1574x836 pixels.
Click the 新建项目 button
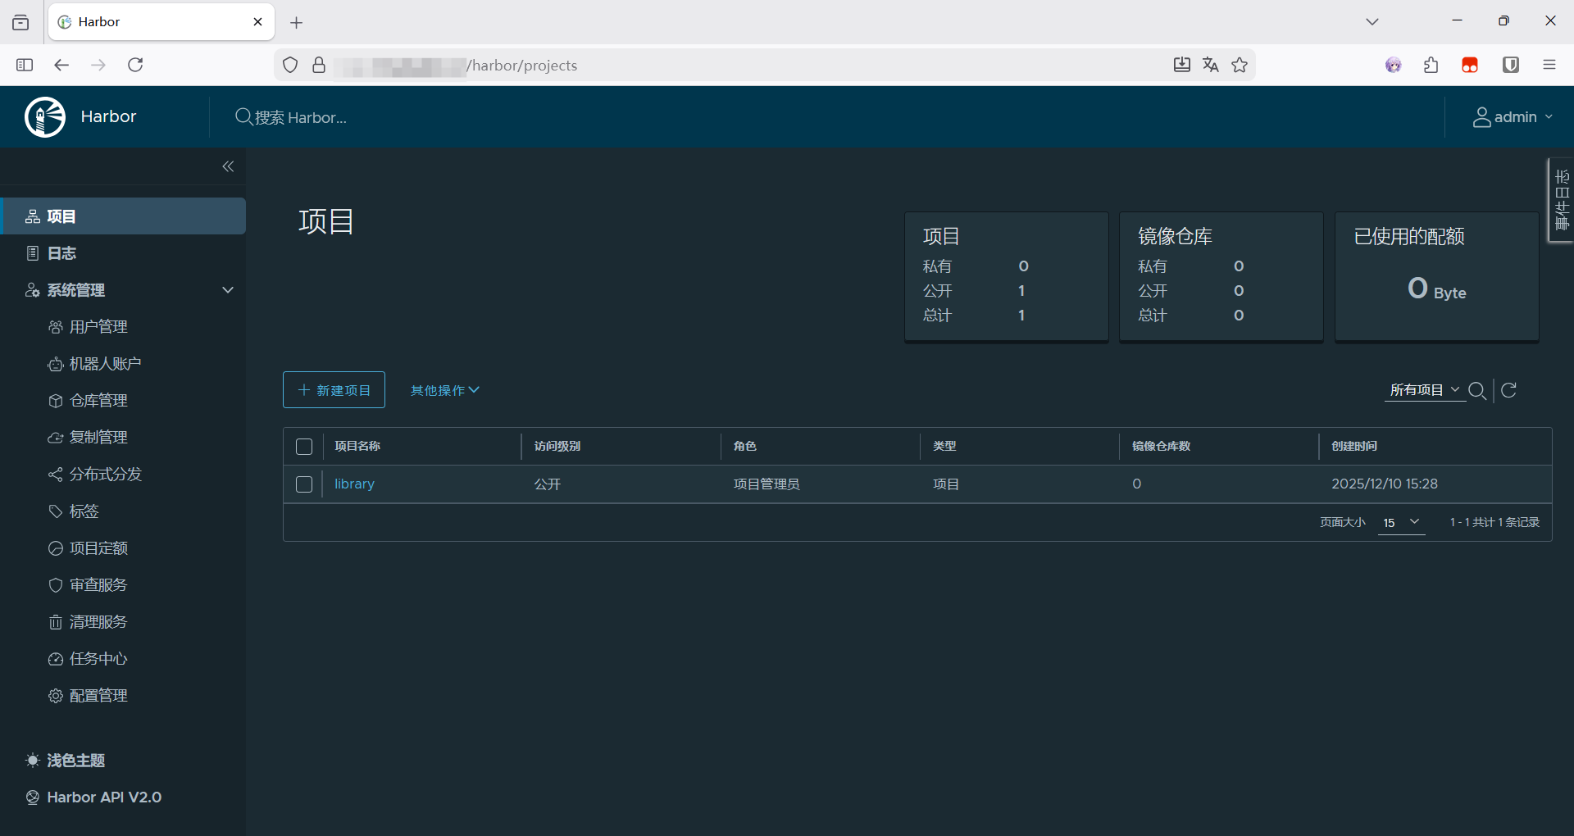pyautogui.click(x=334, y=390)
